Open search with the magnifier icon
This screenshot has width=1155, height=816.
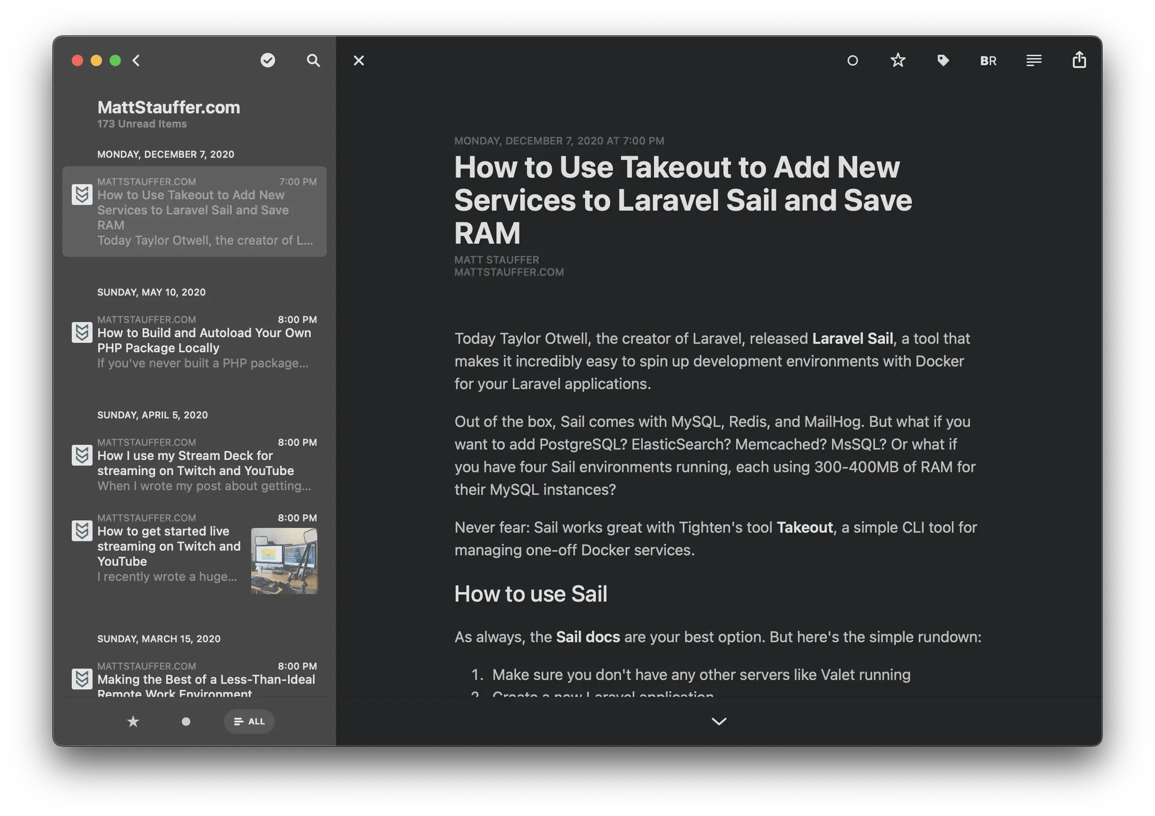(313, 60)
